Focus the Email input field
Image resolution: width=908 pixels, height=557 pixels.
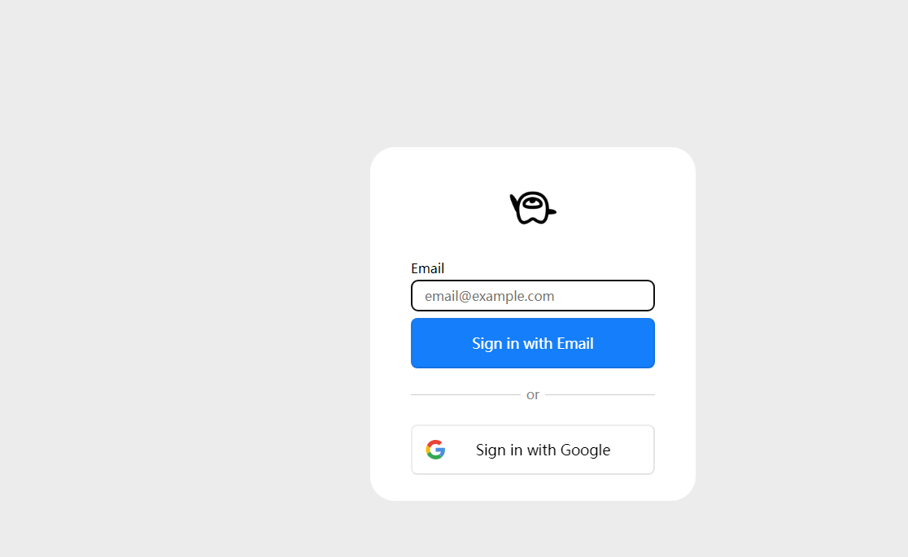pos(533,295)
